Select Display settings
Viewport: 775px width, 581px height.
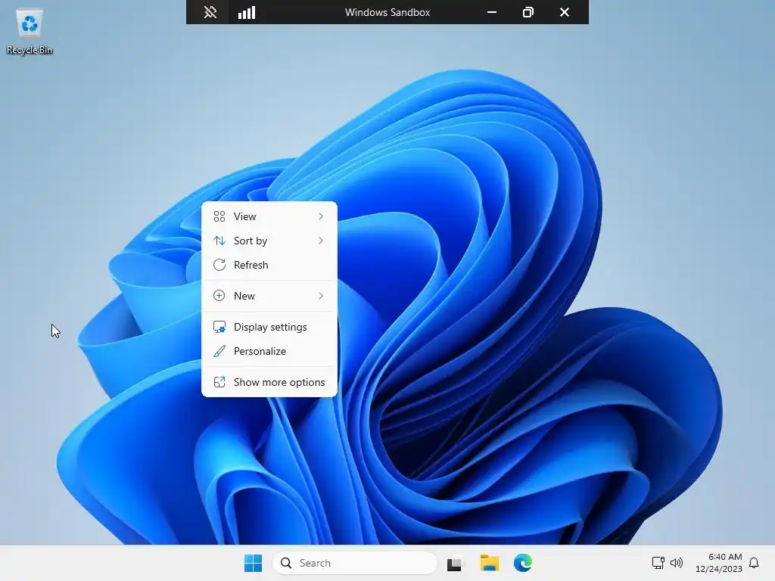tap(269, 327)
